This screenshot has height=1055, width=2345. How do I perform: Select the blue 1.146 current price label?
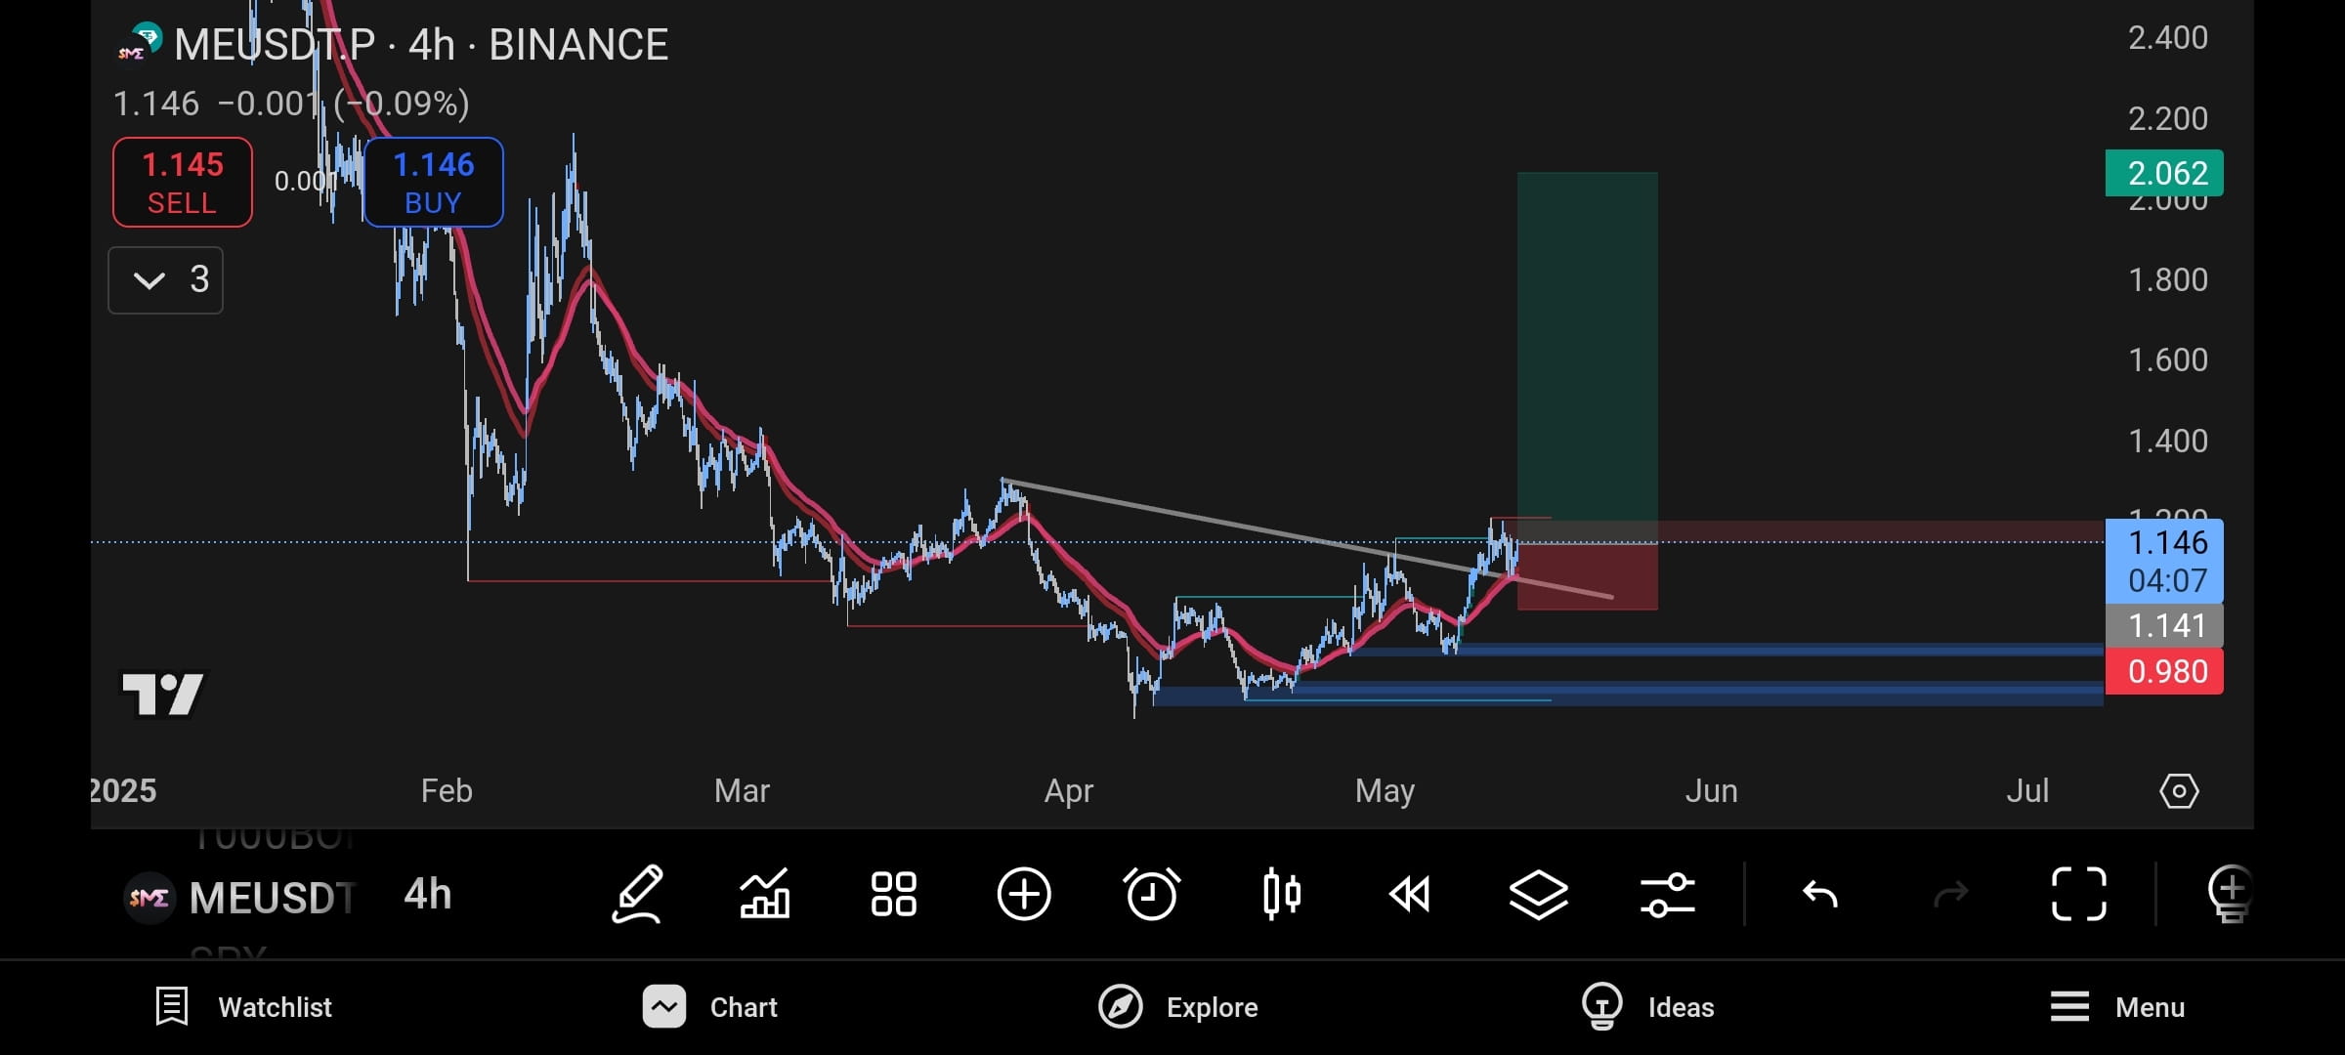pyautogui.click(x=2164, y=561)
